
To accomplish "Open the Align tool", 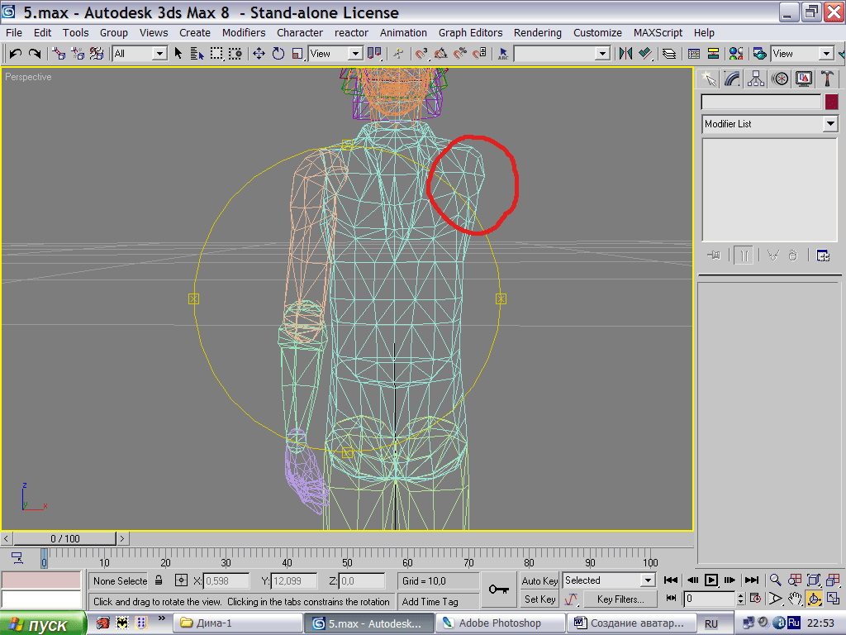I will tap(644, 54).
